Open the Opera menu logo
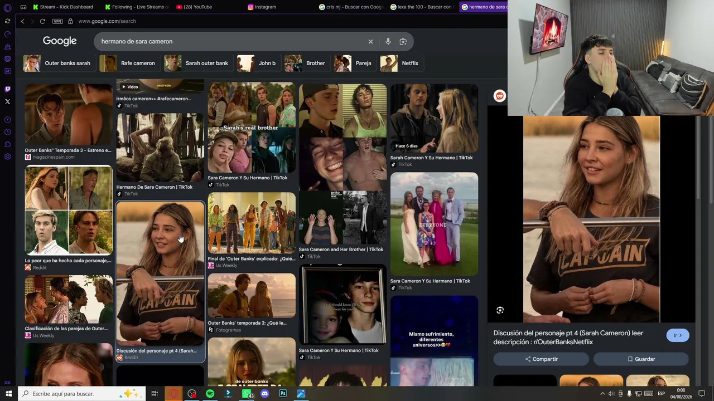Viewport: 714px width, 401px height. [7, 7]
